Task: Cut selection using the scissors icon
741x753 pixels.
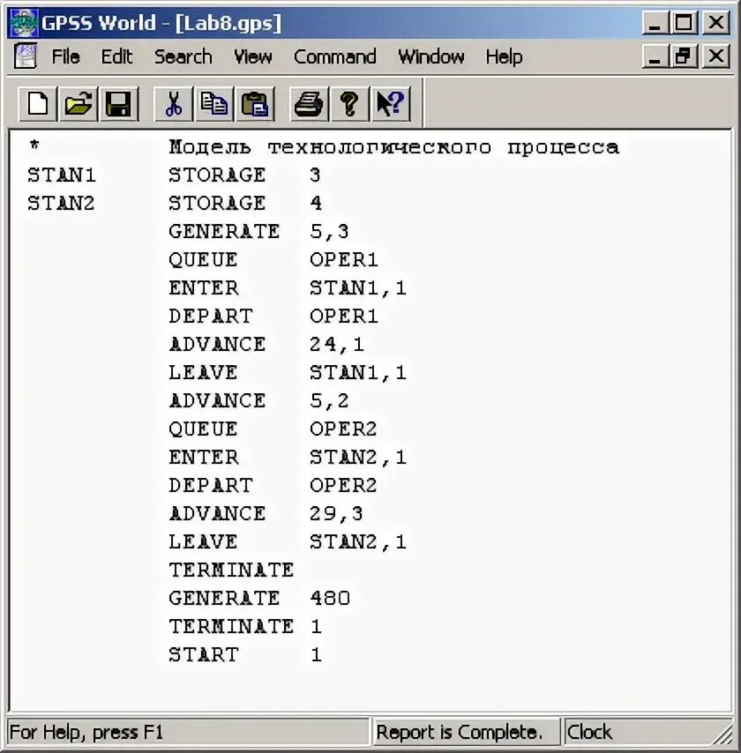Action: pos(174,104)
